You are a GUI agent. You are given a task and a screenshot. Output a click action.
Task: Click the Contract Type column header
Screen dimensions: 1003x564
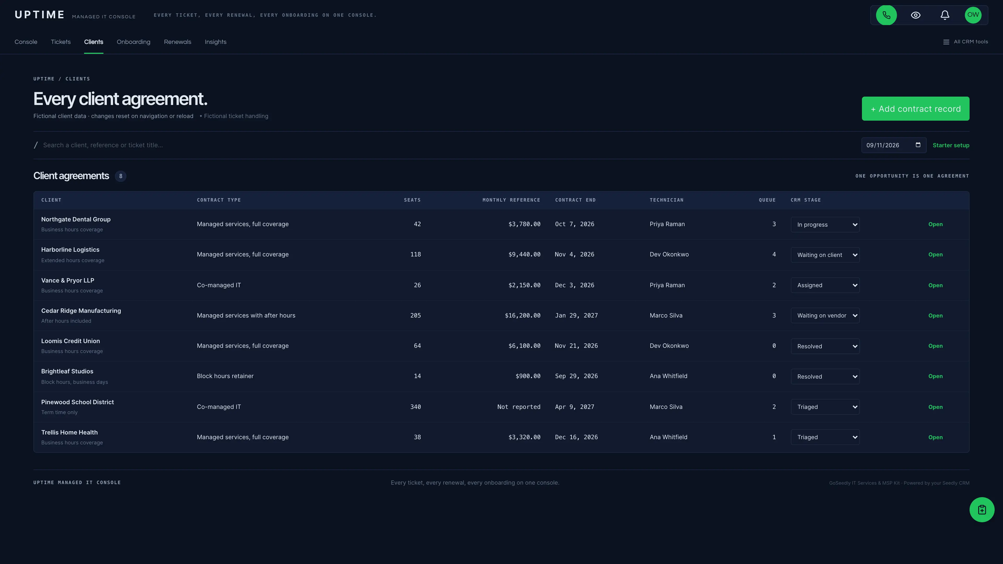[219, 200]
